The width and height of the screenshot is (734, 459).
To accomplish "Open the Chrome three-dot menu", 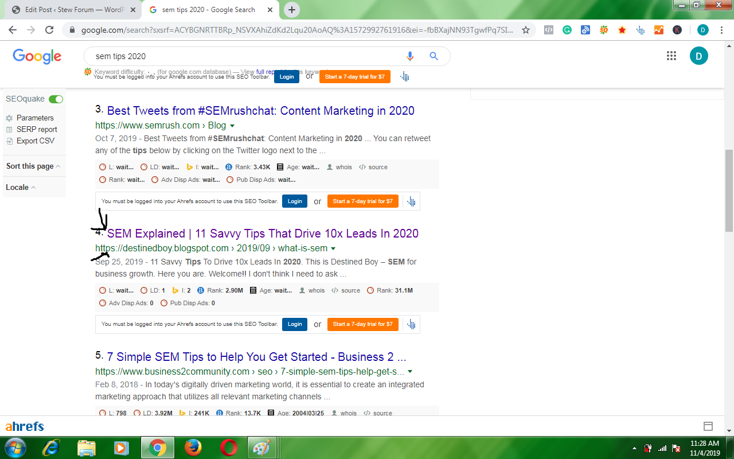I will point(722,30).
